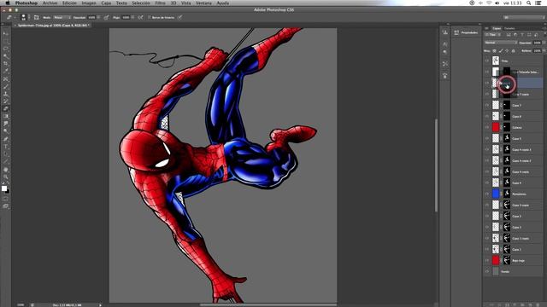This screenshot has height=307, width=547.
Task: Toggle visibility of the red Cabeza layer
Action: coord(487,127)
